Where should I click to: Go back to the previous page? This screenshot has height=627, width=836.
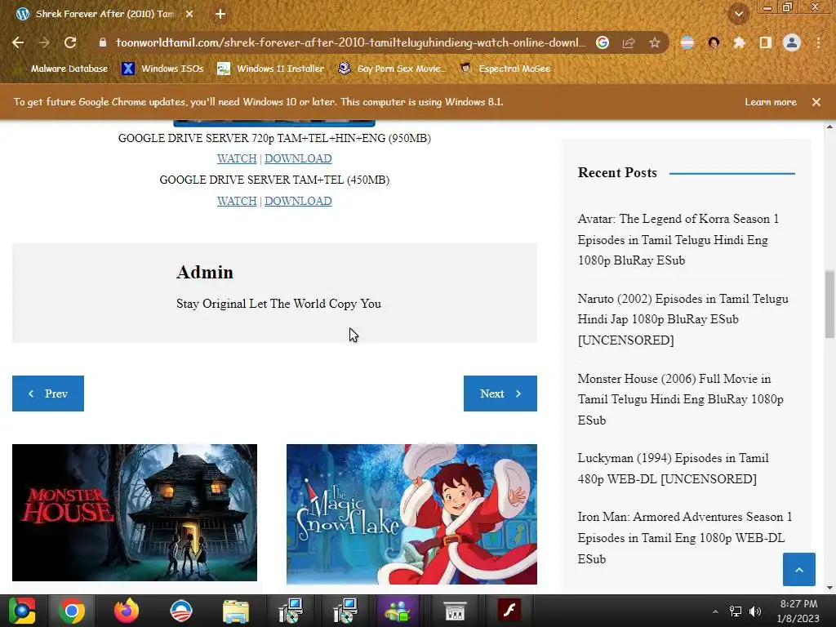pos(18,42)
